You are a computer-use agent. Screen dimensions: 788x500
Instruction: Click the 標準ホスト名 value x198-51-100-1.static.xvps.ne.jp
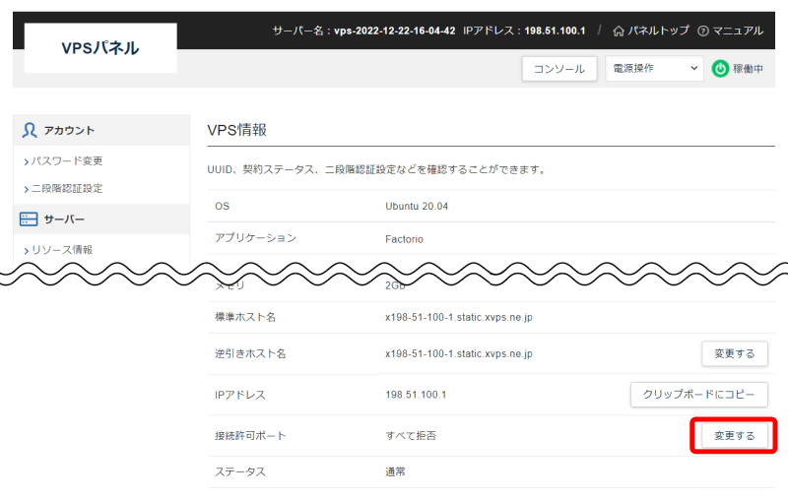(459, 317)
